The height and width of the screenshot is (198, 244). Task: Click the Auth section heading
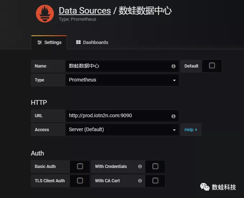(37, 153)
